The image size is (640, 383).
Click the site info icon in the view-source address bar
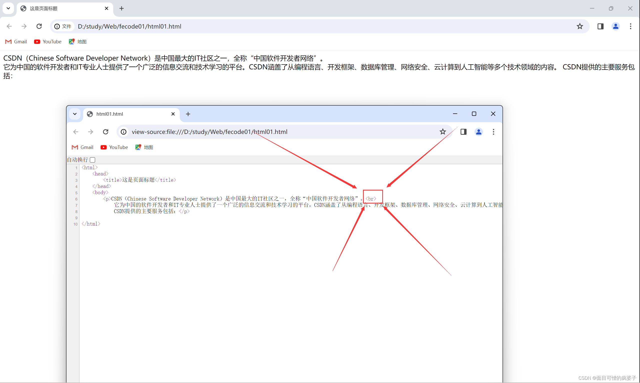coord(124,132)
